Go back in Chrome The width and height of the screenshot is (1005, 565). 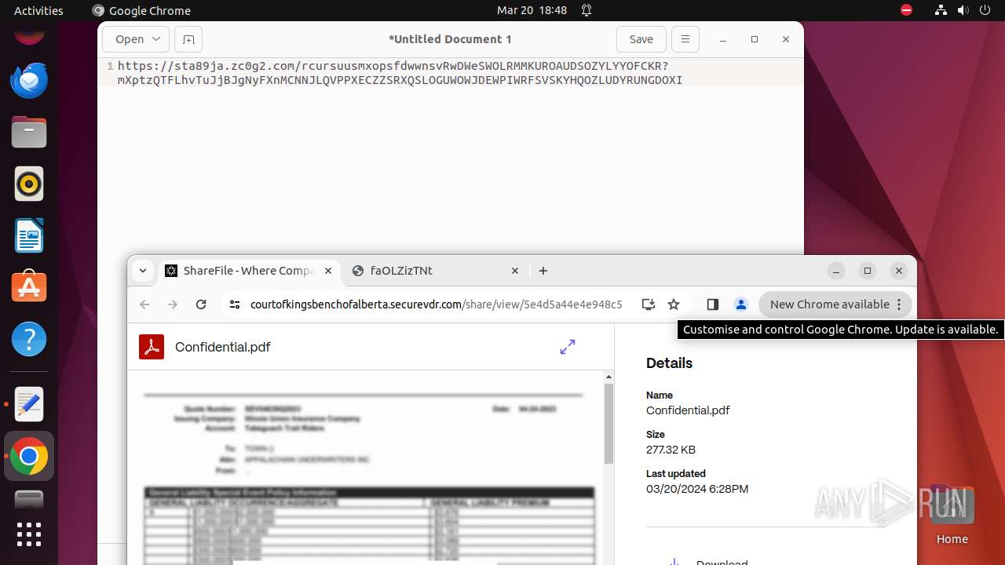[144, 304]
